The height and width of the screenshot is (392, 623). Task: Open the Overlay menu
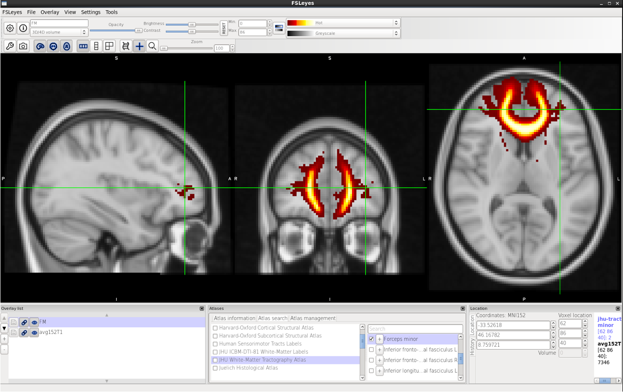point(50,12)
